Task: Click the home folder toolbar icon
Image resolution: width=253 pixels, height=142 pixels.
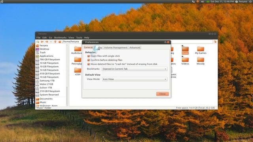Action: [60, 42]
